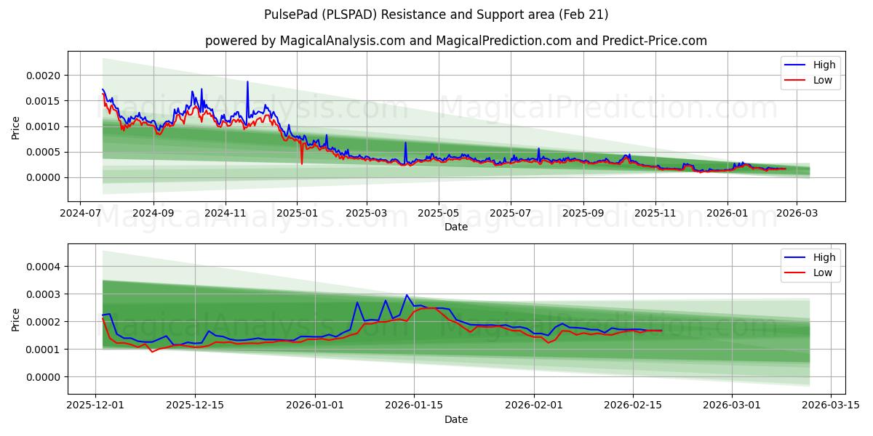Click the '2025-12-15' x-axis label
Image resolution: width=873 pixels, height=436 pixels.
194,407
